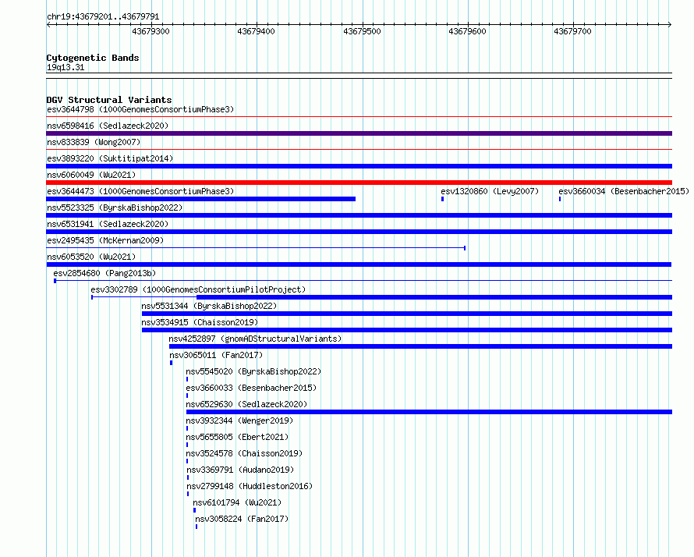
Task: Click ruler position 43679500
Action: click(362, 31)
